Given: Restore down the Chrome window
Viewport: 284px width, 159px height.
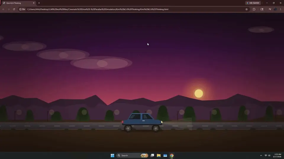Looking at the screenshot, I should tap(274, 3).
